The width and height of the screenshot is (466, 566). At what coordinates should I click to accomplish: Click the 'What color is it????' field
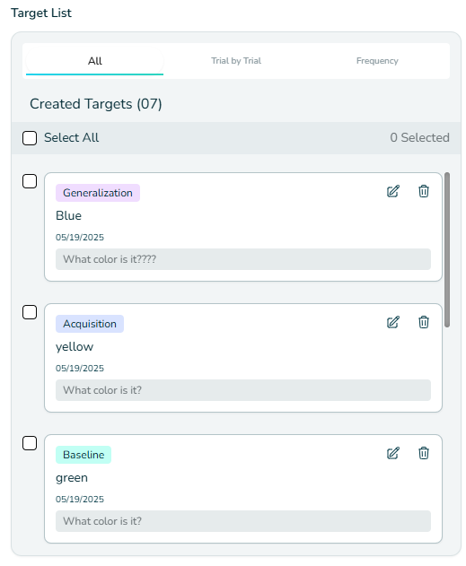[243, 259]
